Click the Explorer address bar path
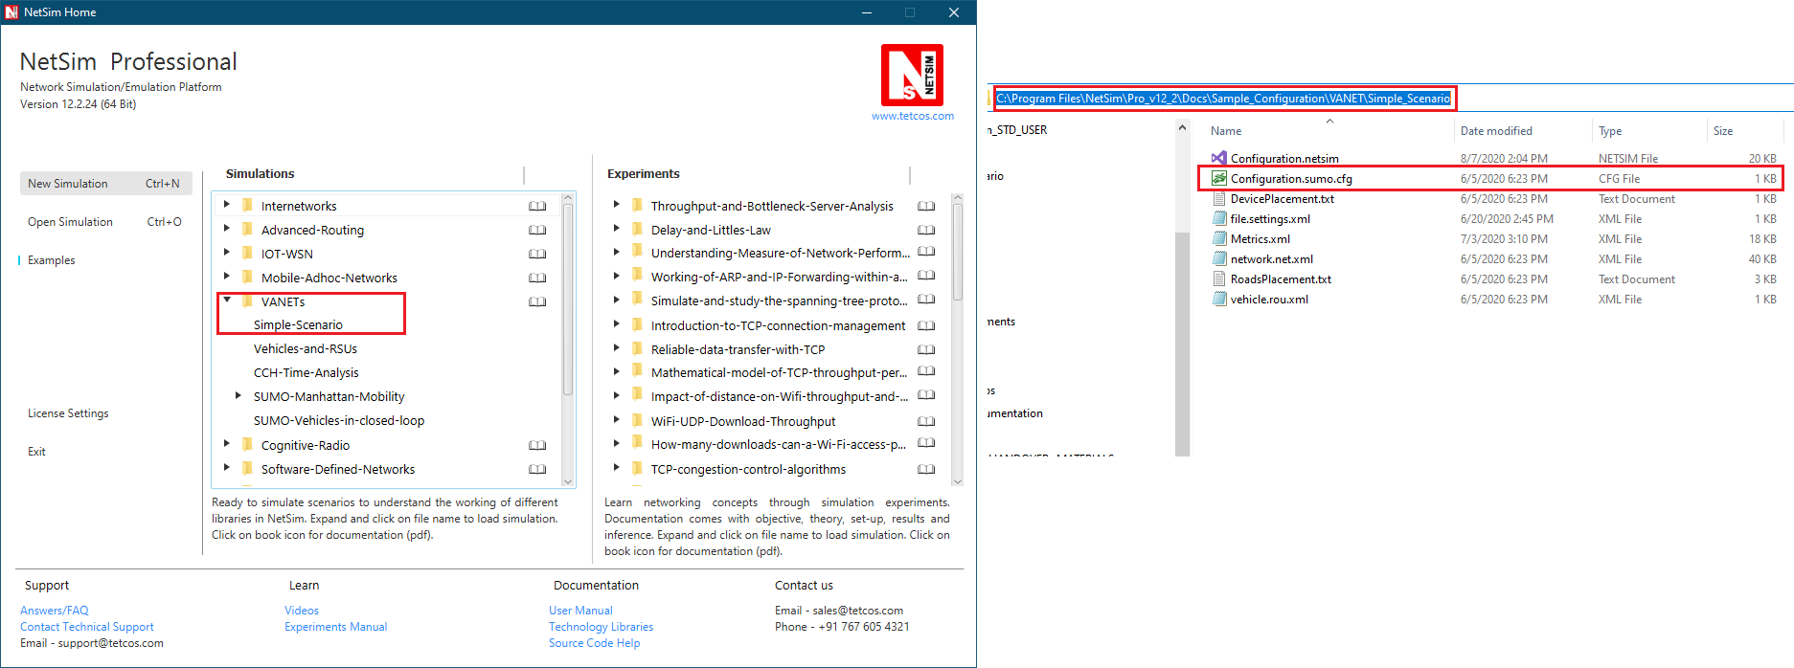The width and height of the screenshot is (1794, 668). click(1223, 98)
